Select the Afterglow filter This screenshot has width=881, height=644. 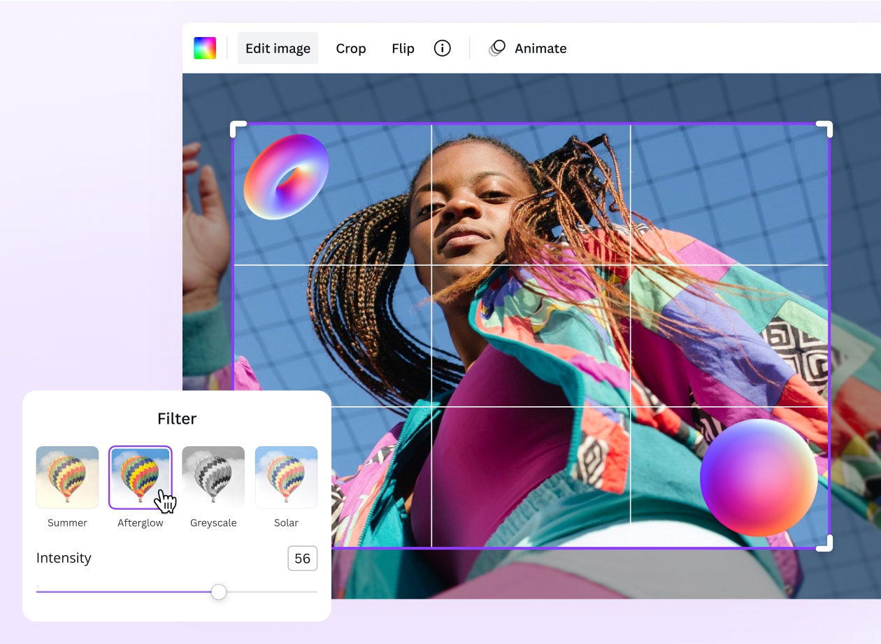[x=140, y=477]
